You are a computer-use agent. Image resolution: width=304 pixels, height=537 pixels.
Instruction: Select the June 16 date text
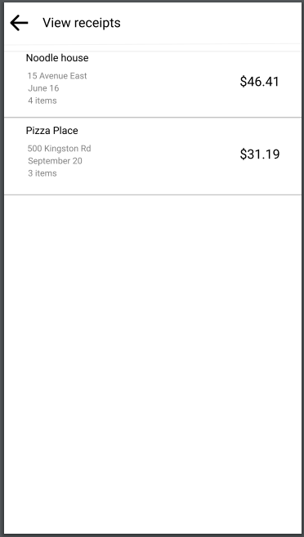[43, 88]
